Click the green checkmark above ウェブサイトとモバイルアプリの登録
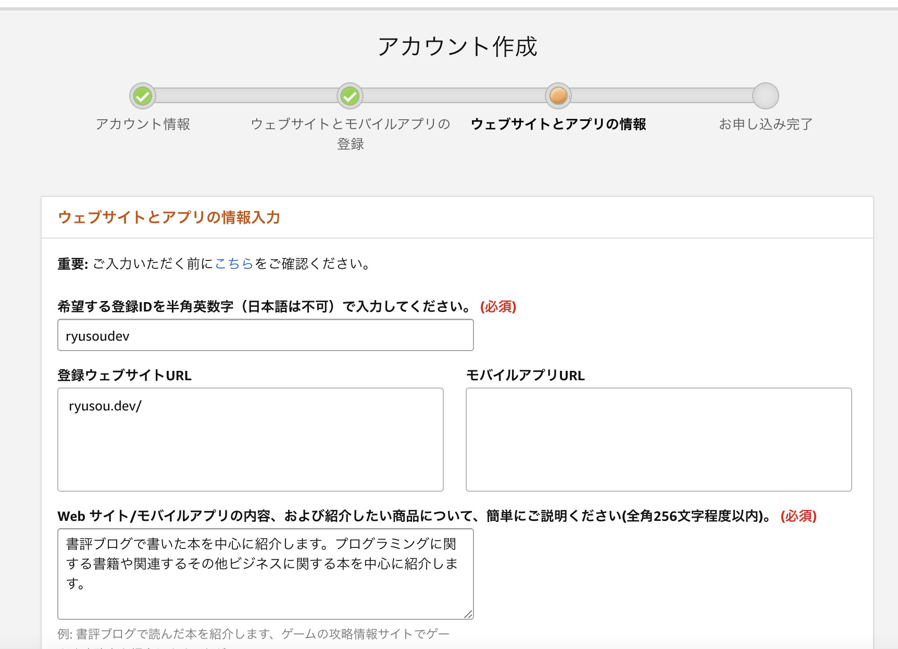 pos(350,96)
